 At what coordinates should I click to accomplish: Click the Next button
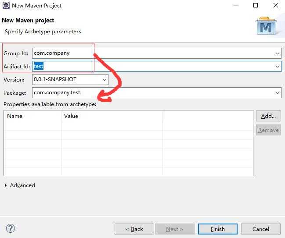175,229
